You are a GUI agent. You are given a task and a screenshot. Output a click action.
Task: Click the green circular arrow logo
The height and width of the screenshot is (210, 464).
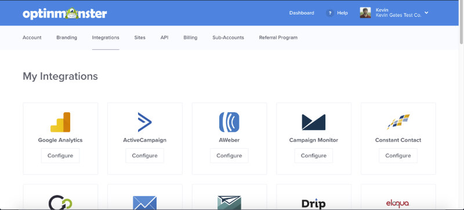tap(60, 202)
